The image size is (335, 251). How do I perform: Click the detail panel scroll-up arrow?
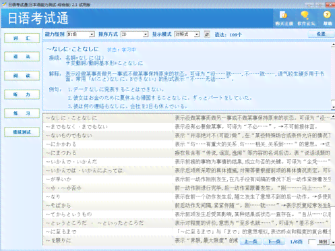click(x=333, y=45)
